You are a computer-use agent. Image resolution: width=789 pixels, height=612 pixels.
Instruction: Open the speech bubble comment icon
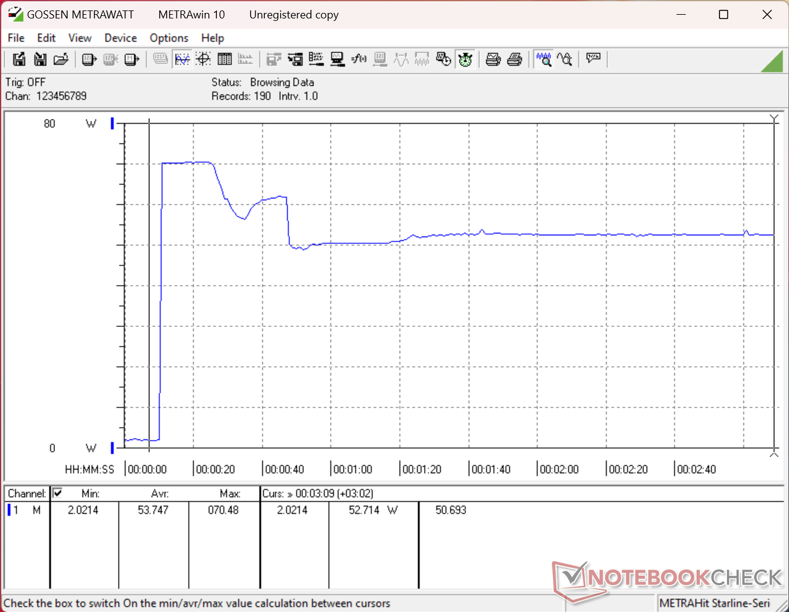[593, 58]
